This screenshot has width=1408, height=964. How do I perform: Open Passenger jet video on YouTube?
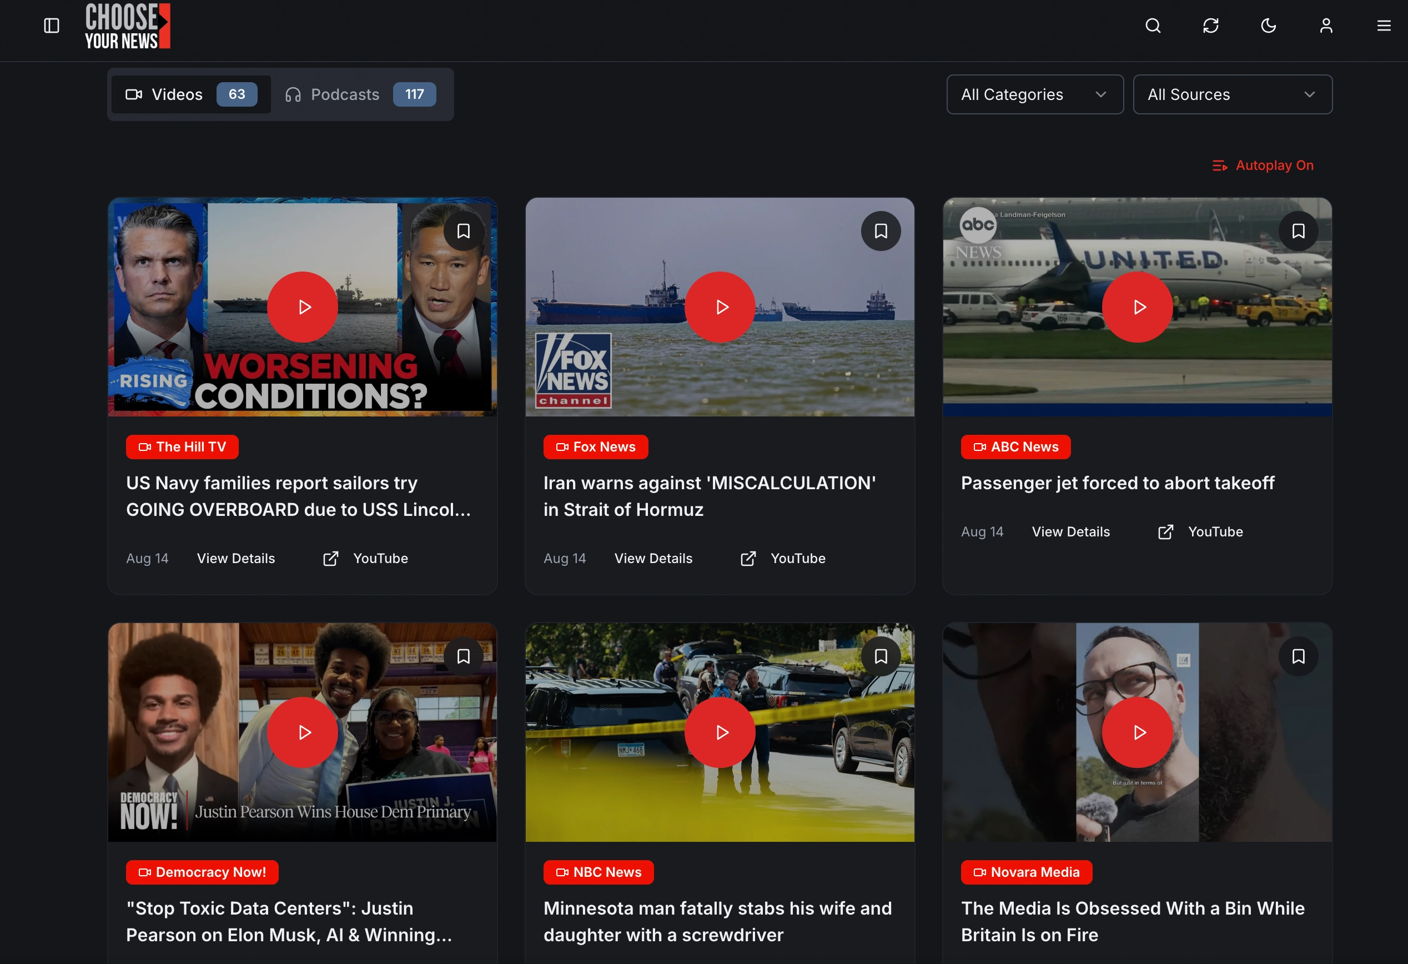pos(1200,532)
